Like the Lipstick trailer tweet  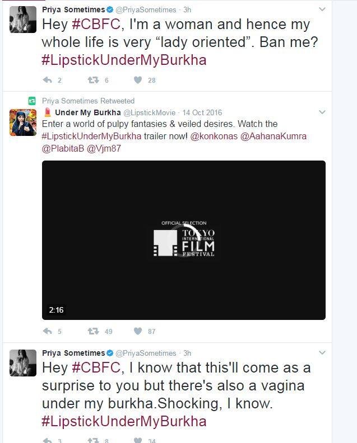138,331
